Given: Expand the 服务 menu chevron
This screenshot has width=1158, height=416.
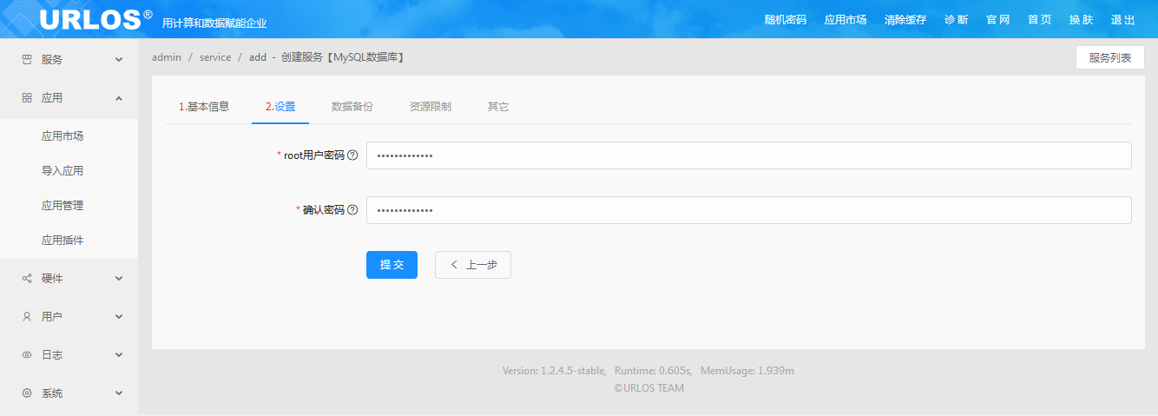Looking at the screenshot, I should (119, 60).
